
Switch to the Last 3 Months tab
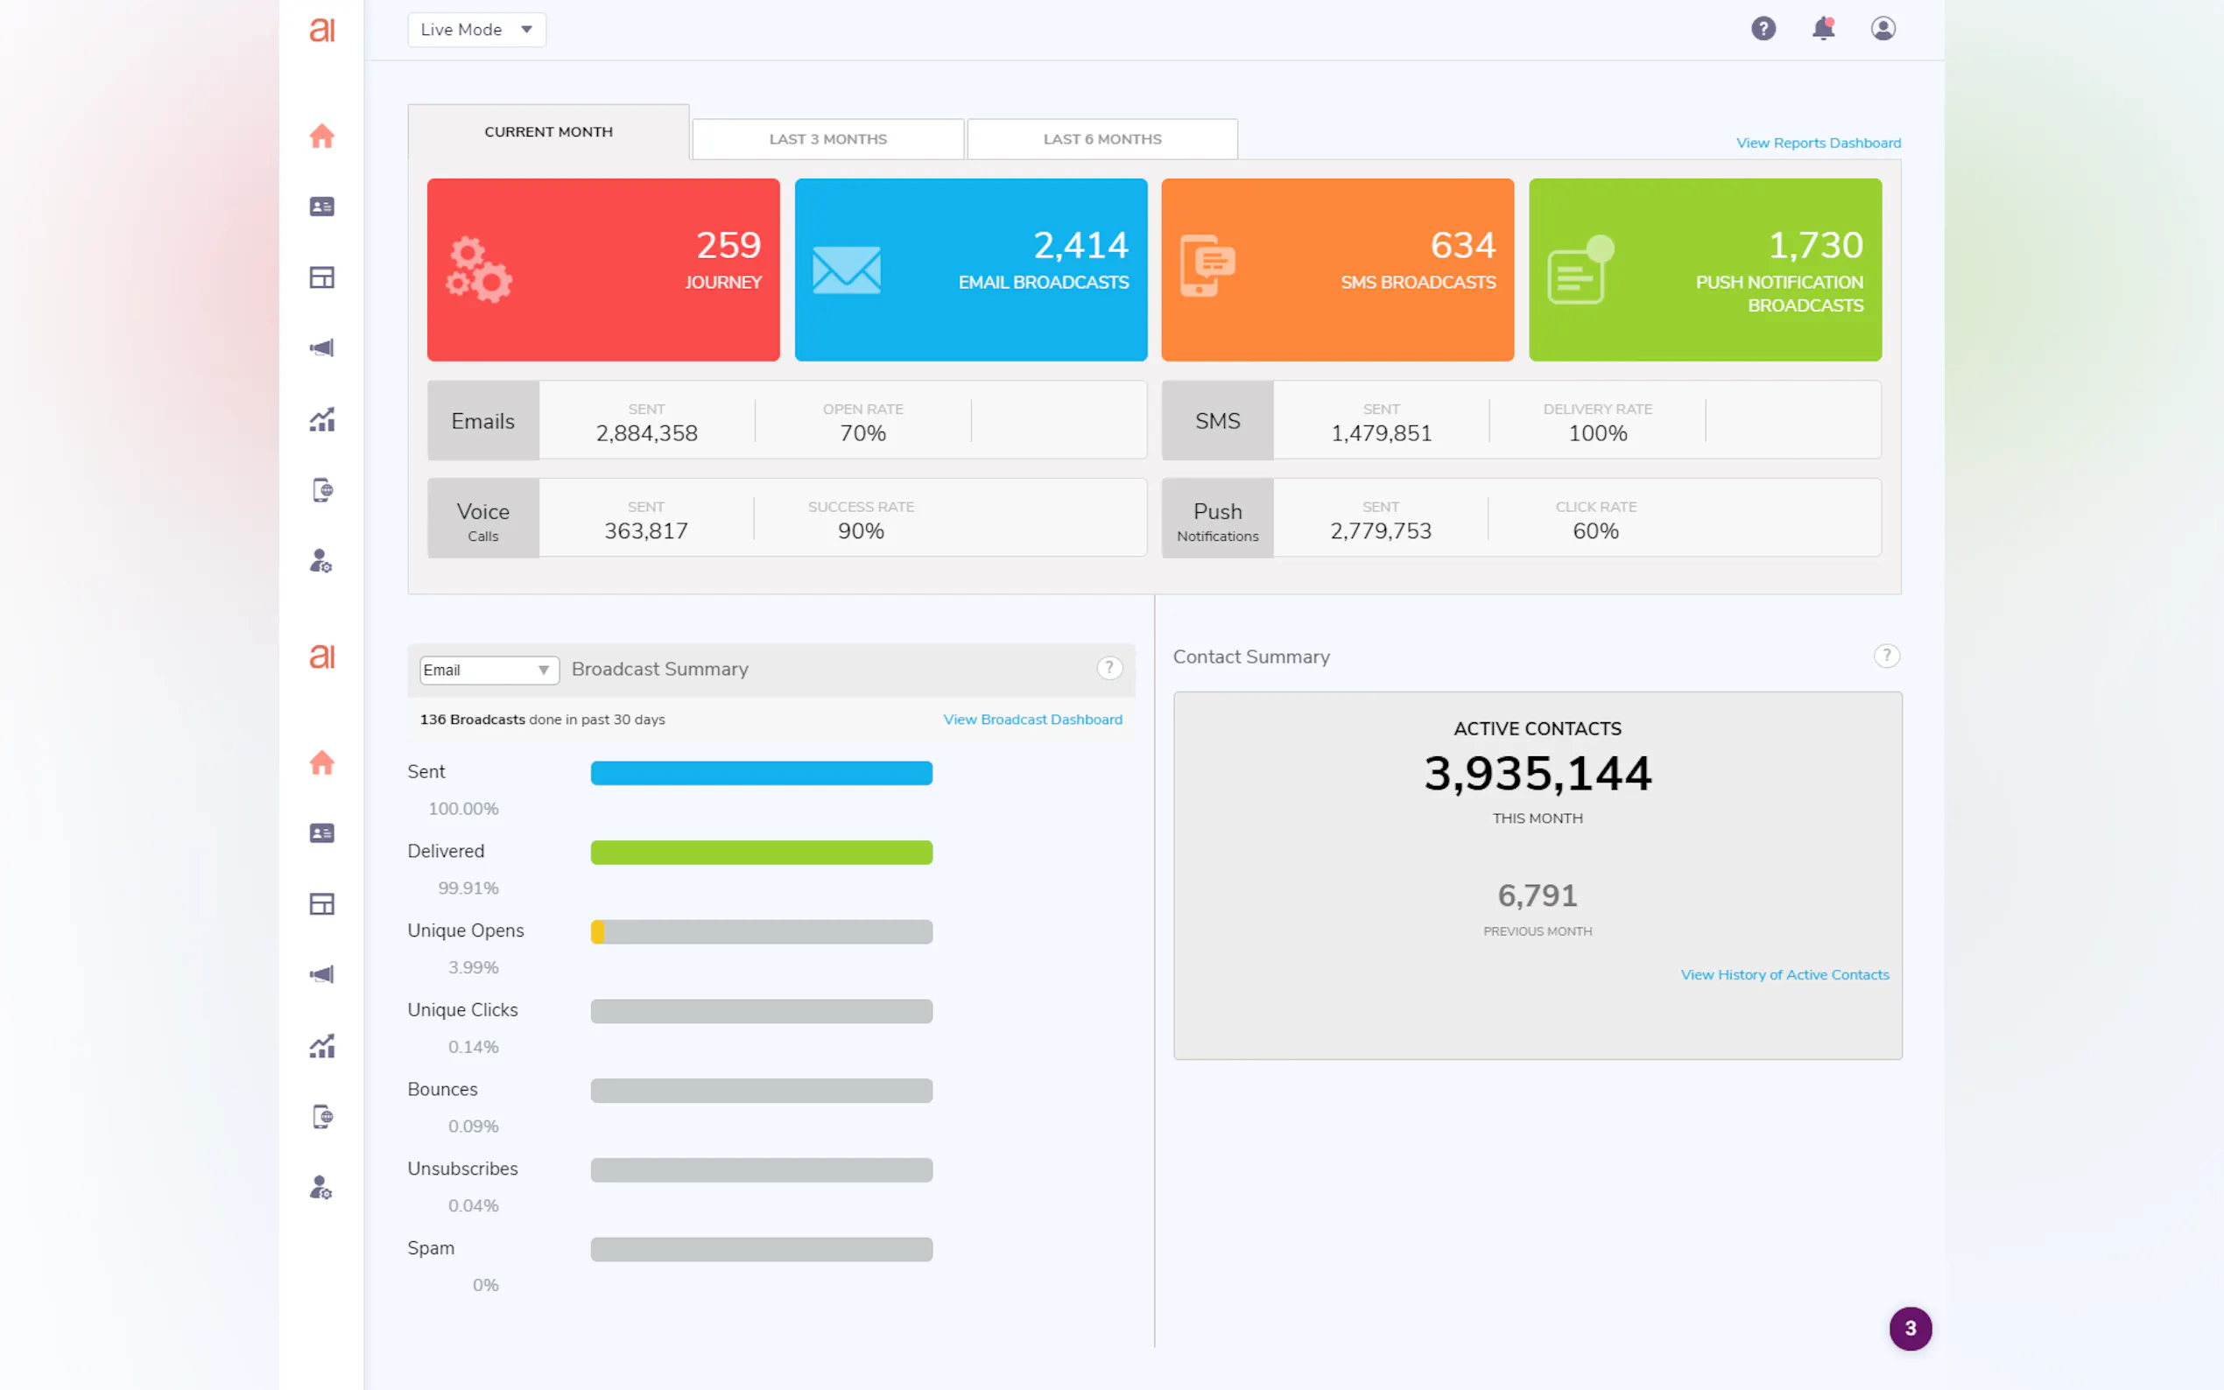pyautogui.click(x=827, y=139)
